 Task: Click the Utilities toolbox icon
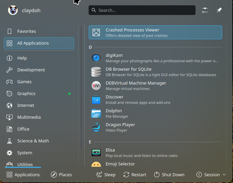(9, 164)
